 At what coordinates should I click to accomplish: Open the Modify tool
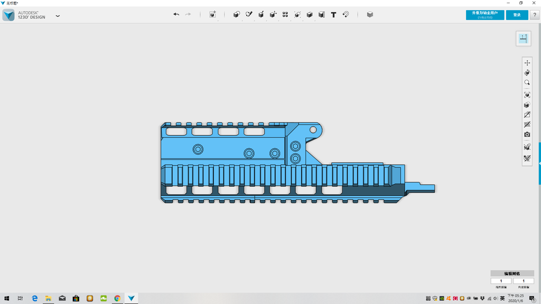(273, 14)
